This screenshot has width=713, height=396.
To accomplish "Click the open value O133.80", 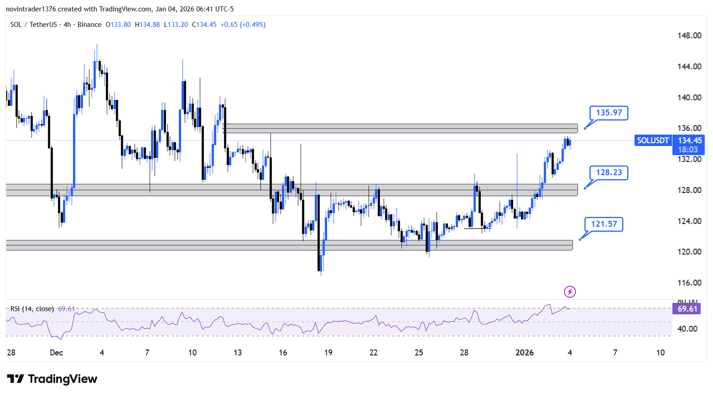I will click(x=118, y=25).
